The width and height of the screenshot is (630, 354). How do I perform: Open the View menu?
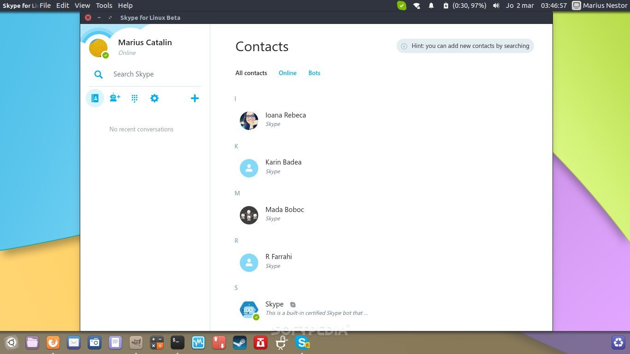tap(83, 6)
